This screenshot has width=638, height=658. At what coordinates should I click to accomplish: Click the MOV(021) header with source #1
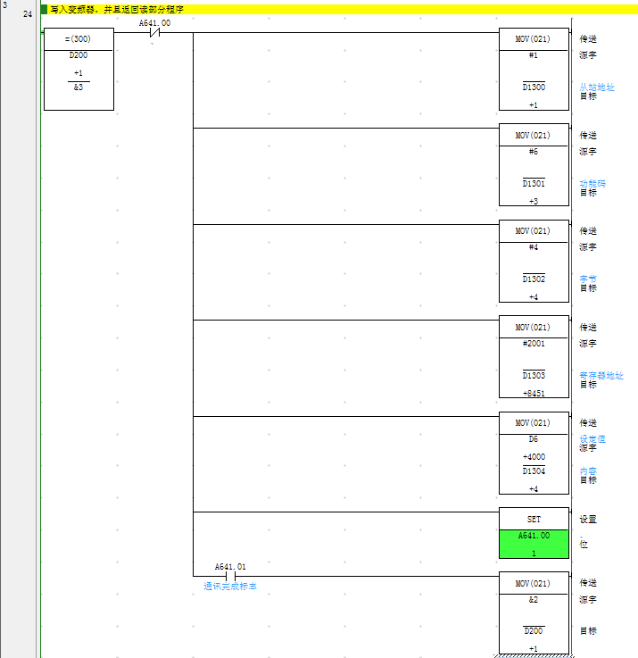pyautogui.click(x=534, y=39)
